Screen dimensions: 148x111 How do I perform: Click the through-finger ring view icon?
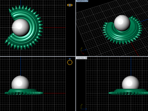[x=70, y=62]
